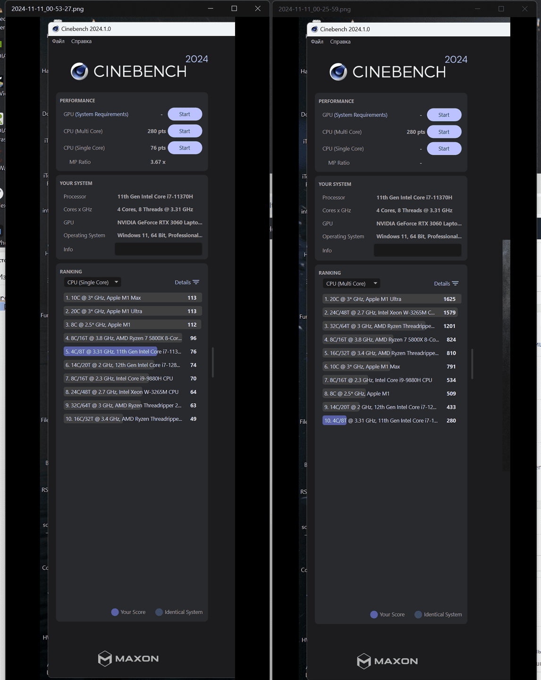Select 8C Apple M1 row scoring 112

(133, 325)
